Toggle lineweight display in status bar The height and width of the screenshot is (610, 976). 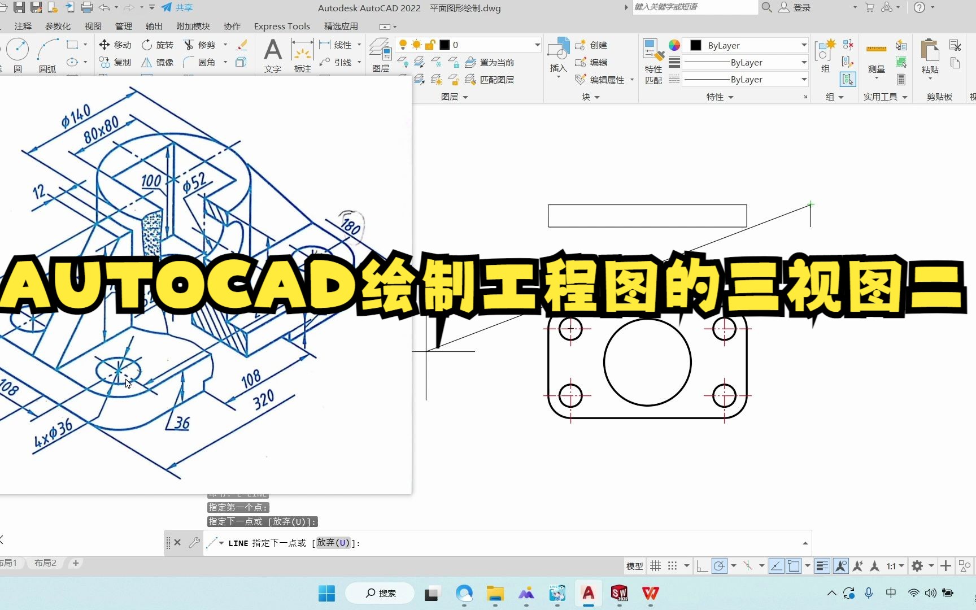[x=822, y=565]
